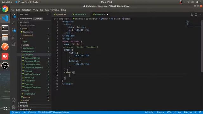The width and height of the screenshot is (203, 114).
Task: Click Synchronize Changes icon in status bar
Action: tap(25, 112)
